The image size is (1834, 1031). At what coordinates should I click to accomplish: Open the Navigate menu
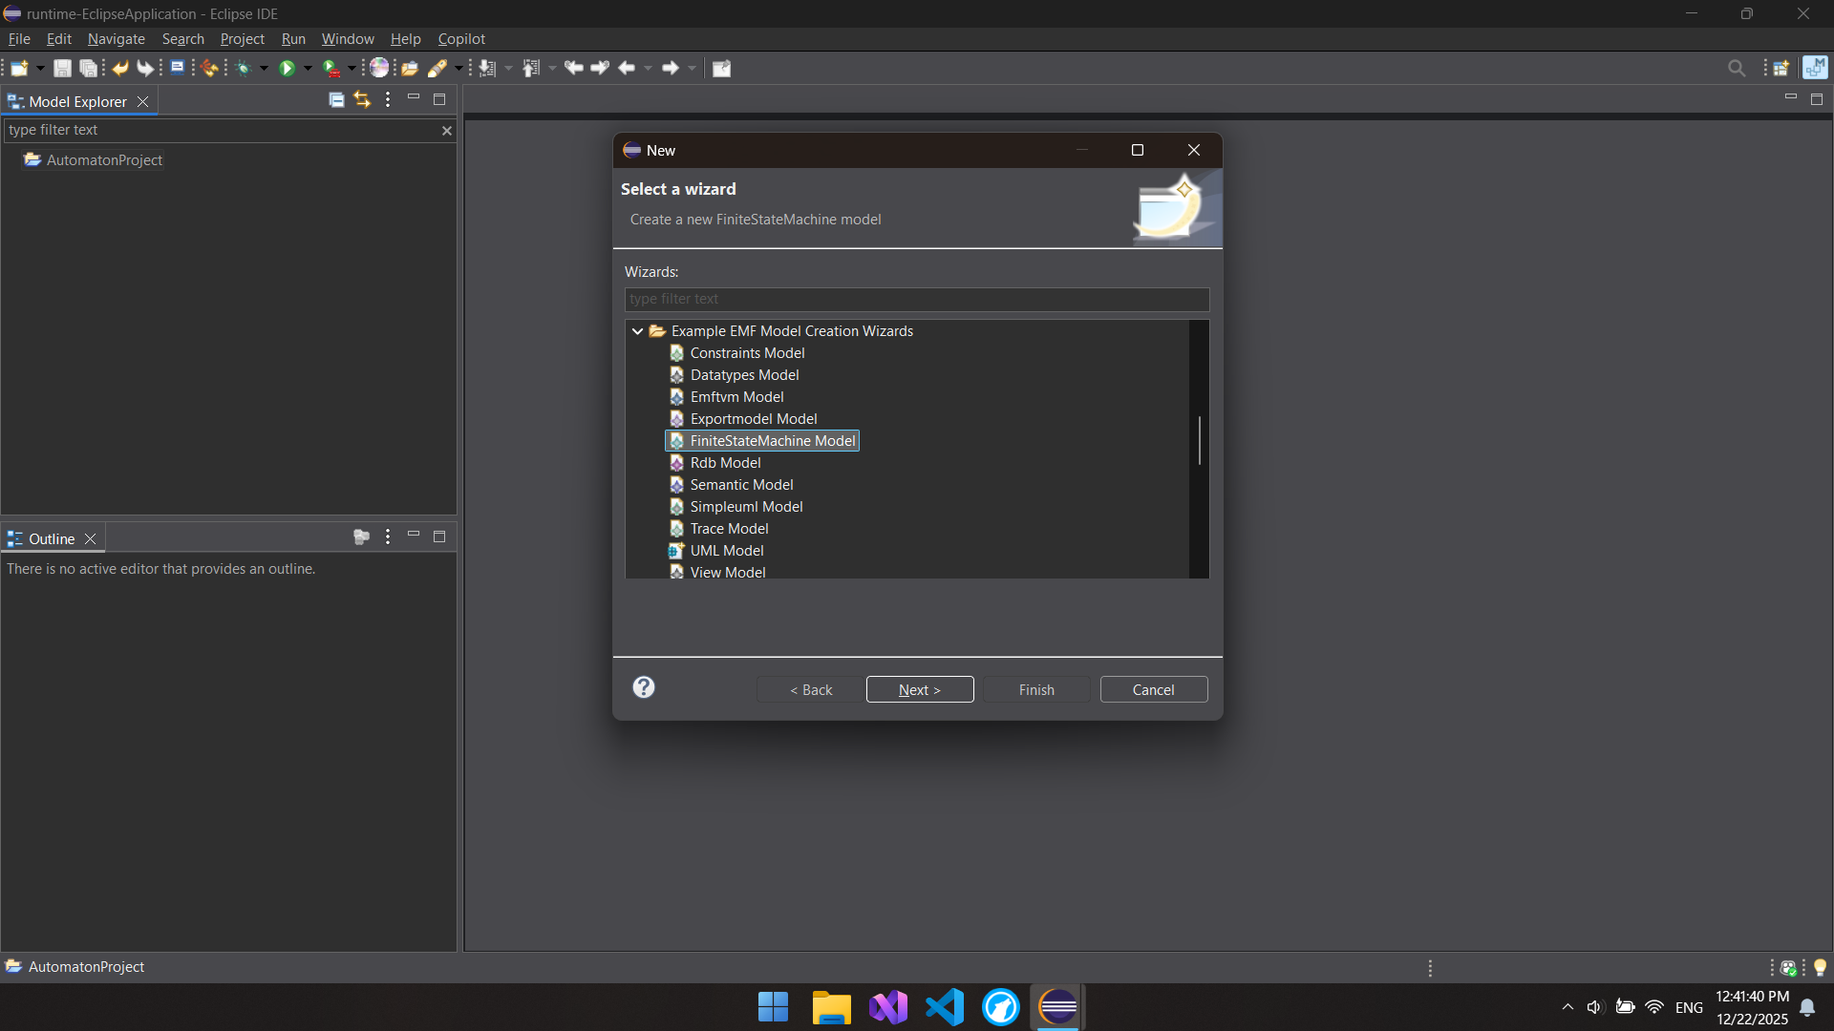(116, 39)
